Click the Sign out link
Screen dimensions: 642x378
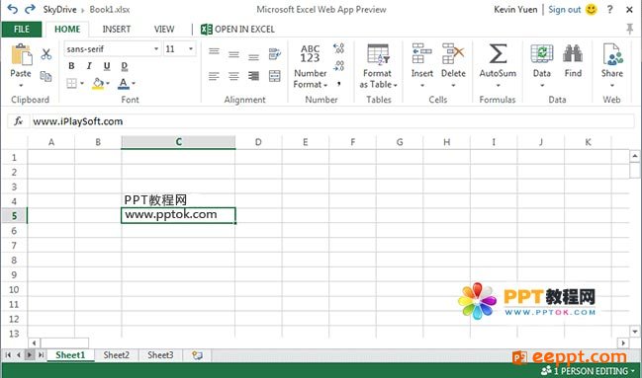[565, 10]
